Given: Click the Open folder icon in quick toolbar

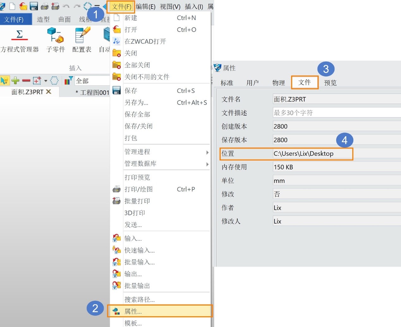Looking at the screenshot, I should tap(23, 6).
